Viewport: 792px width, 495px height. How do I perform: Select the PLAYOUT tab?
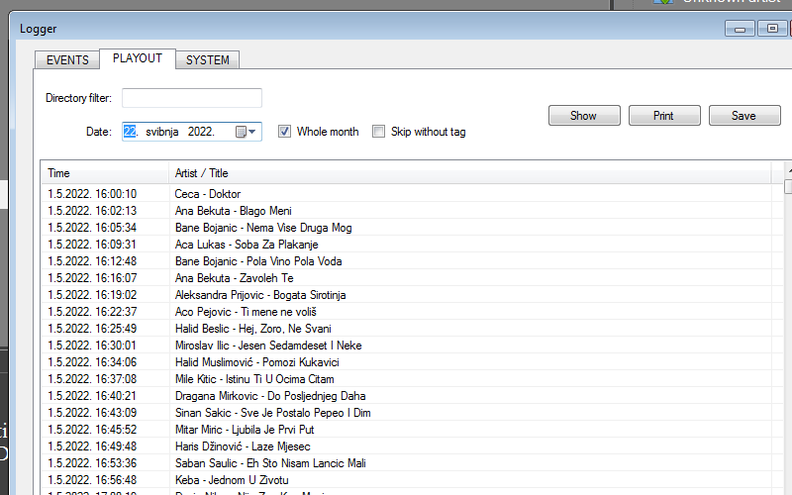coord(138,58)
